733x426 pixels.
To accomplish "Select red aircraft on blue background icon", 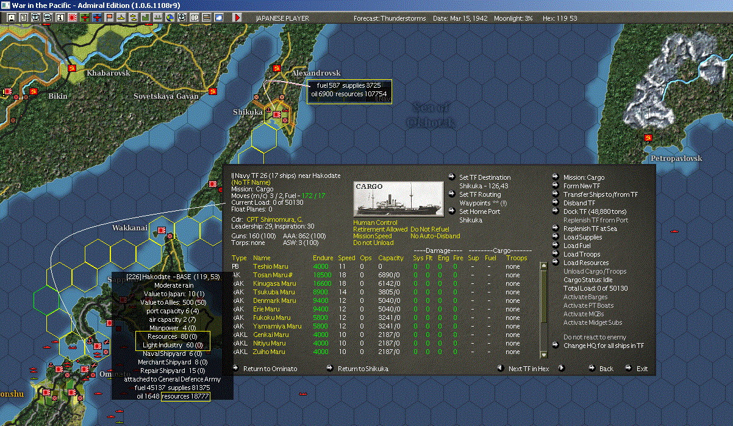I will [97, 18].
